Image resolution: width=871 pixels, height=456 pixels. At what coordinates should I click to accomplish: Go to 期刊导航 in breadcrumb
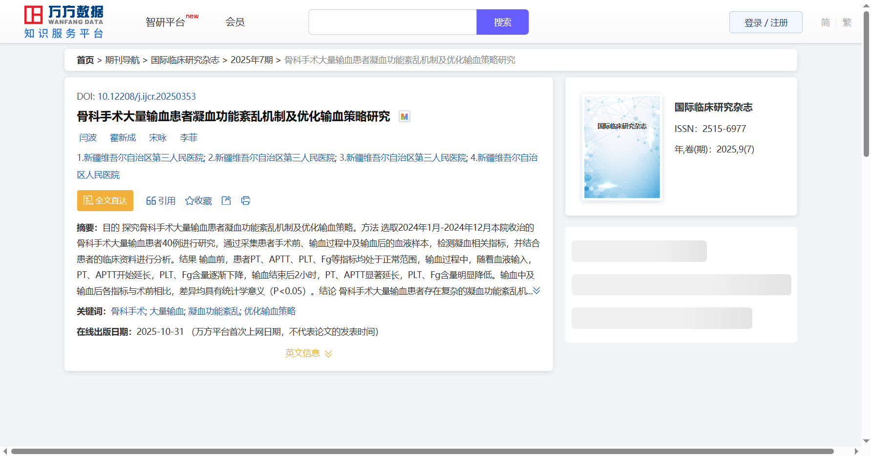[122, 60]
